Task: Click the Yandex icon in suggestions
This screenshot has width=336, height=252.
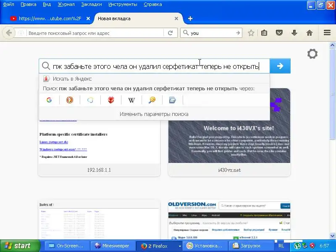Action: [46, 79]
